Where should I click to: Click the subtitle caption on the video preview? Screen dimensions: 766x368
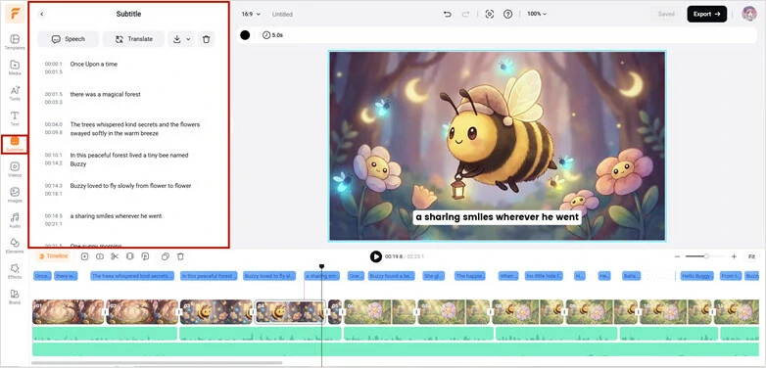[497, 216]
